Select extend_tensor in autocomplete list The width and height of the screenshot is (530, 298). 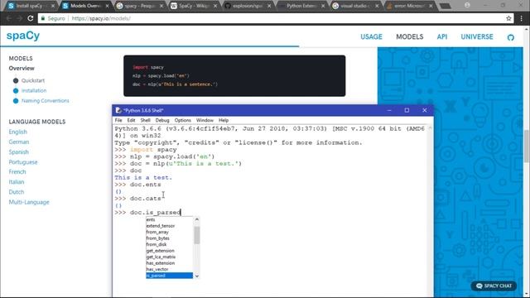[x=169, y=226]
